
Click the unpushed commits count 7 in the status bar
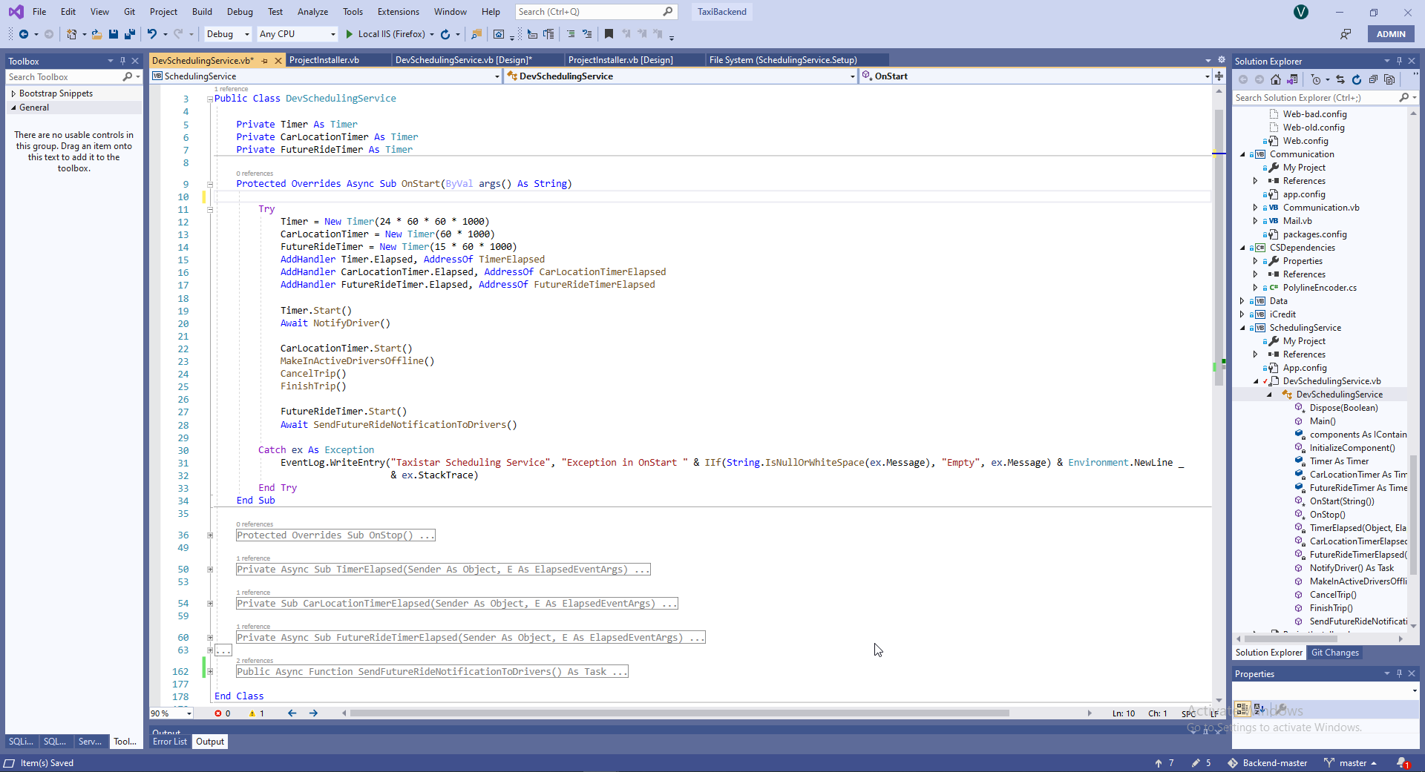point(1164,763)
